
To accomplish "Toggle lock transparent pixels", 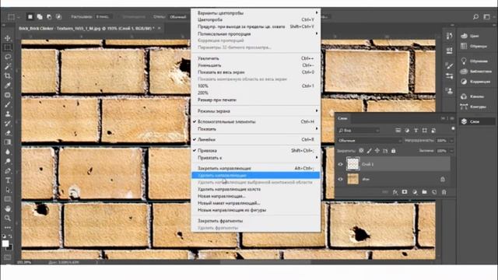I will [x=361, y=151].
